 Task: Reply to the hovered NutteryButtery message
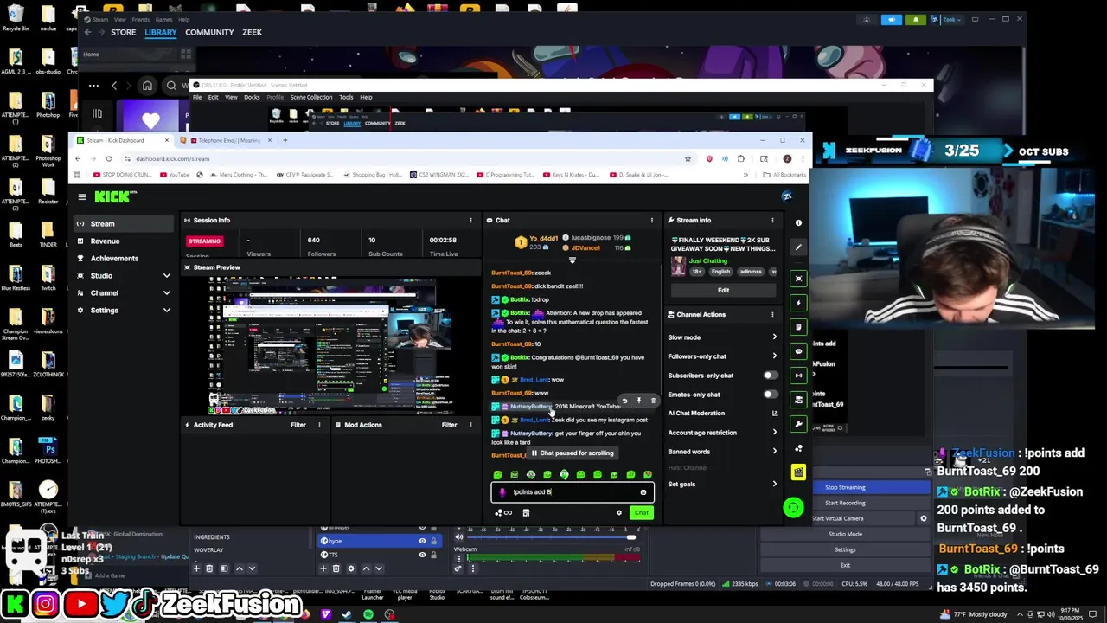624,401
